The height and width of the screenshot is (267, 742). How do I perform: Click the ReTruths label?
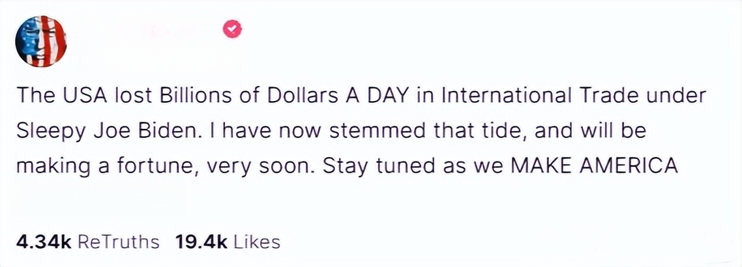point(118,242)
